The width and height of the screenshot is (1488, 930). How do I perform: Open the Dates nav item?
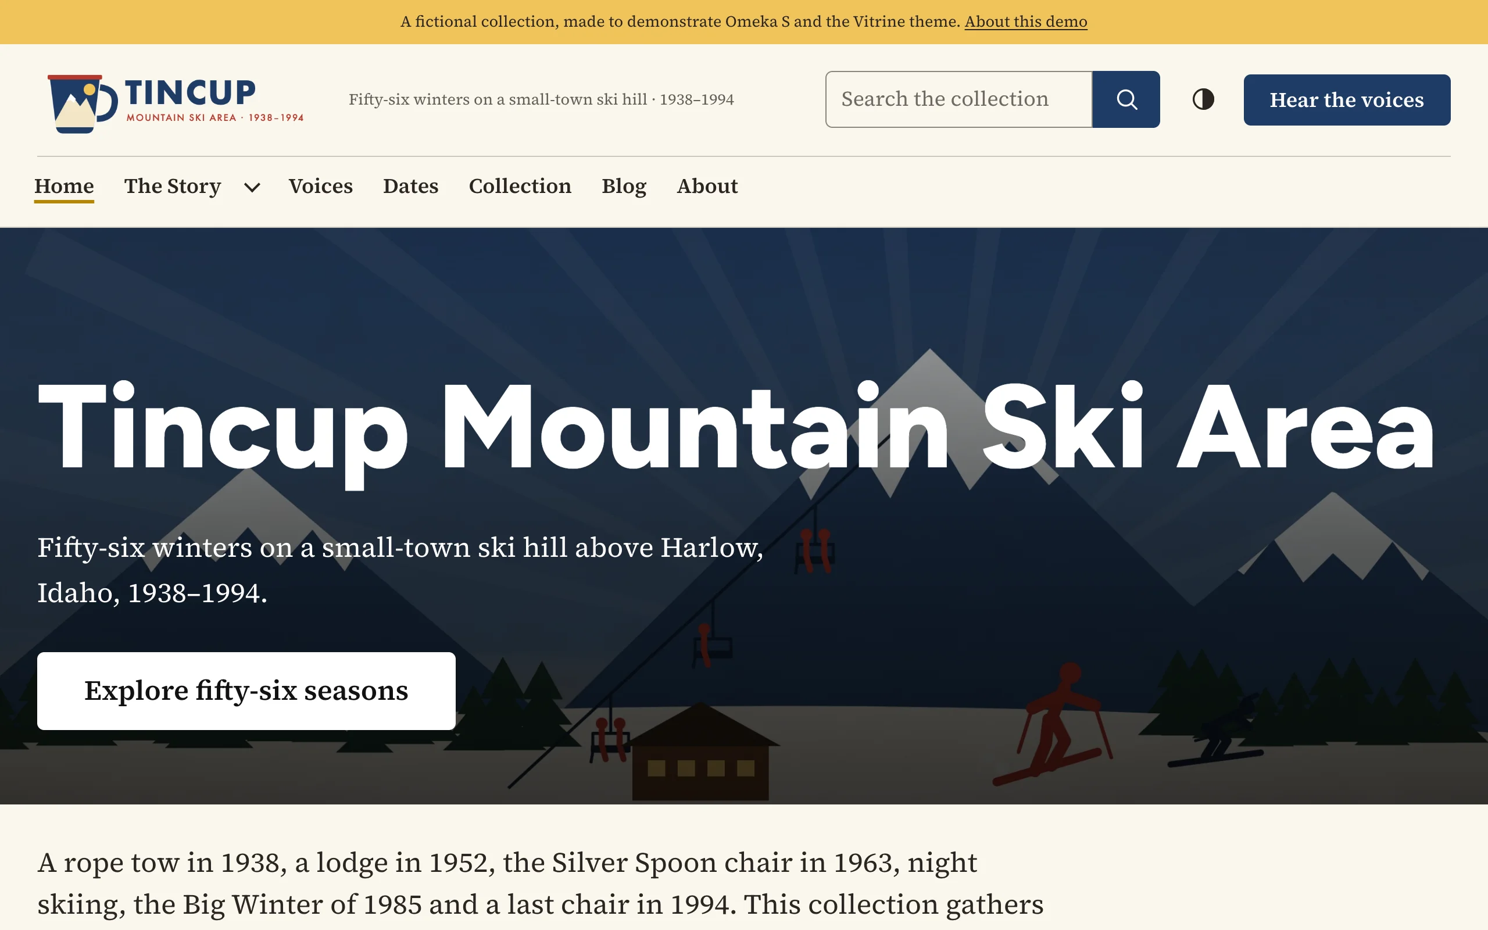pos(411,187)
